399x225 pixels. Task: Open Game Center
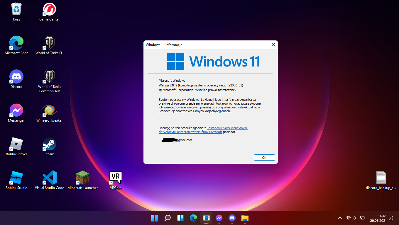(49, 9)
